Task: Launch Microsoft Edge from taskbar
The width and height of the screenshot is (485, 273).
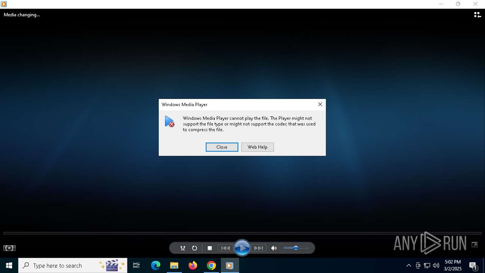Action: click(x=156, y=265)
